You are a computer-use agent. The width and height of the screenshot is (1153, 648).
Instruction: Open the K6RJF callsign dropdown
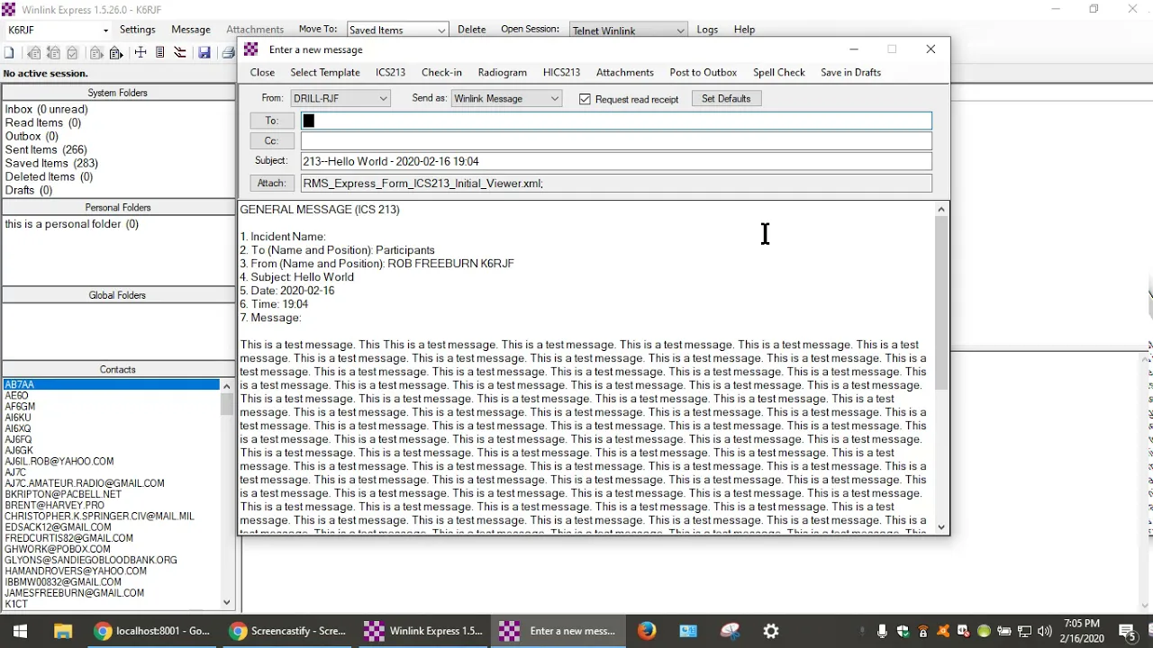pyautogui.click(x=105, y=30)
